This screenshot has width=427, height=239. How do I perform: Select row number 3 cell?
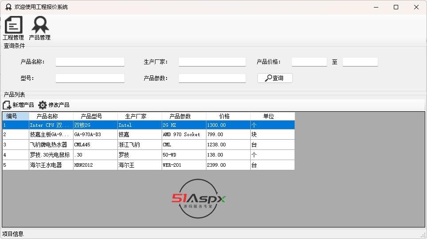[x=16, y=145]
